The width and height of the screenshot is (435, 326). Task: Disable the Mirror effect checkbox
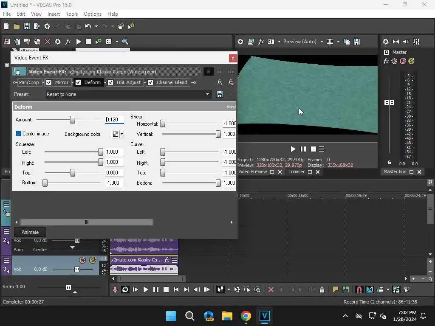tap(49, 82)
